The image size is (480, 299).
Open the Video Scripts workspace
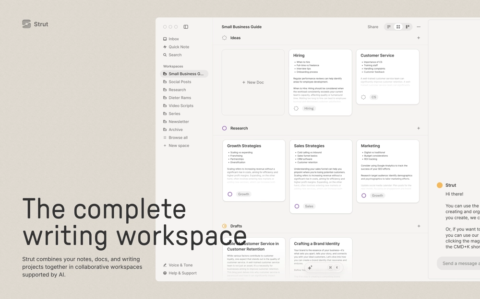click(x=178, y=105)
